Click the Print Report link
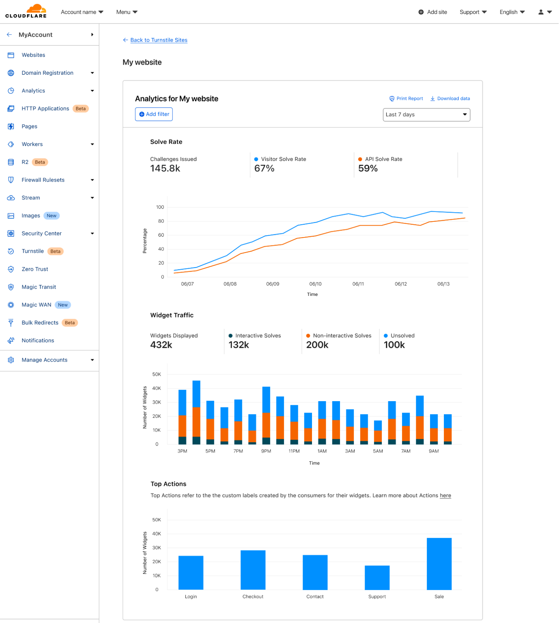The width and height of the screenshot is (559, 623). (409, 99)
